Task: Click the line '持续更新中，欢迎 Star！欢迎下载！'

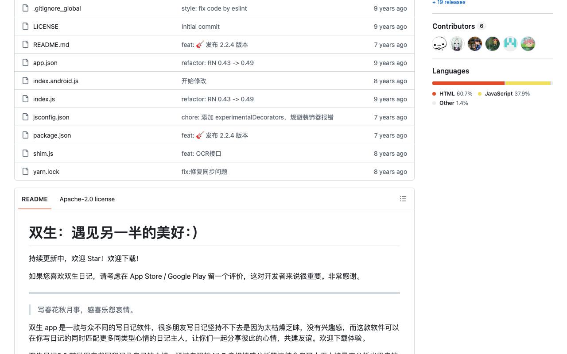Action: point(84,259)
